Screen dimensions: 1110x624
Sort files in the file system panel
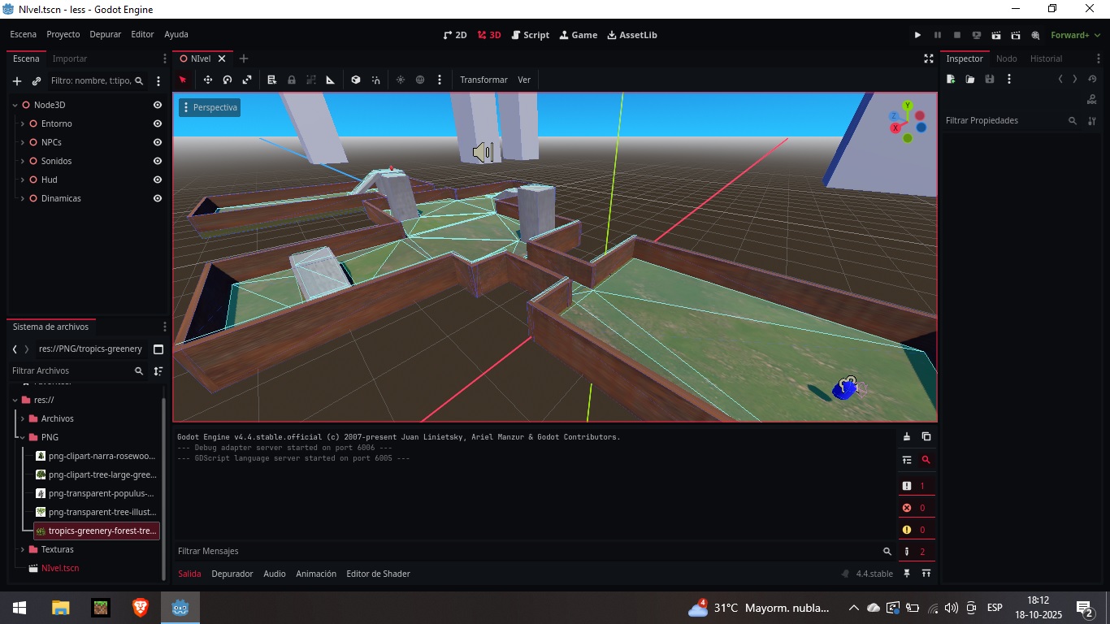(158, 370)
